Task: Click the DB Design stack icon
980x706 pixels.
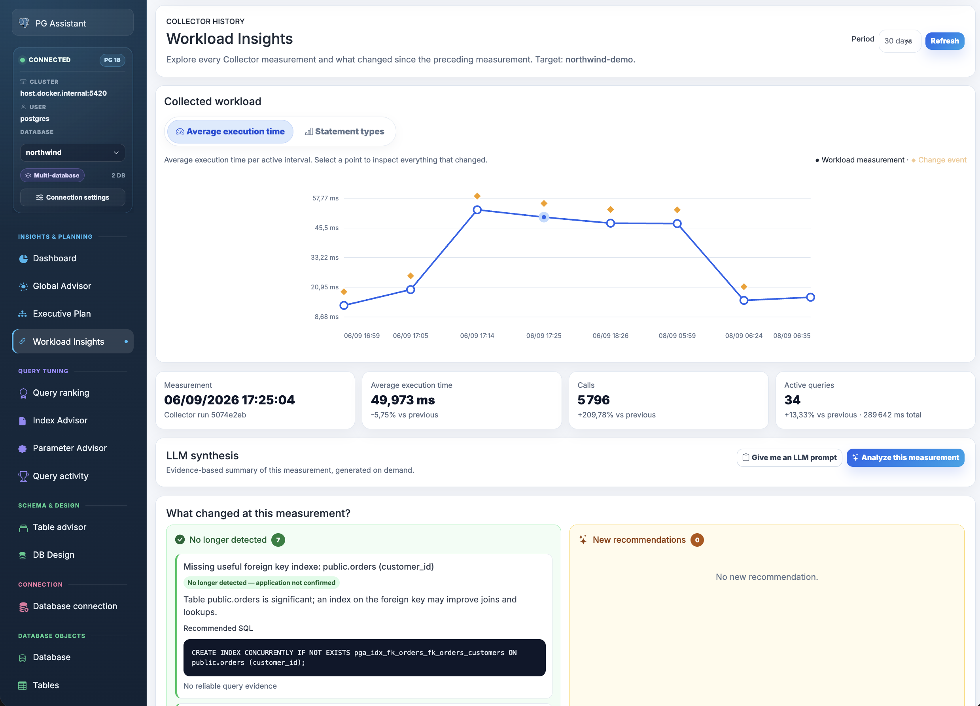Action: pos(23,555)
